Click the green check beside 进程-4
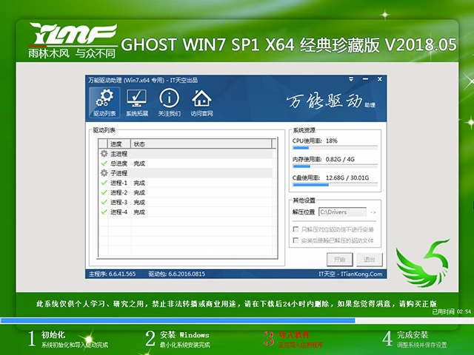The height and width of the screenshot is (355, 474). 104,212
